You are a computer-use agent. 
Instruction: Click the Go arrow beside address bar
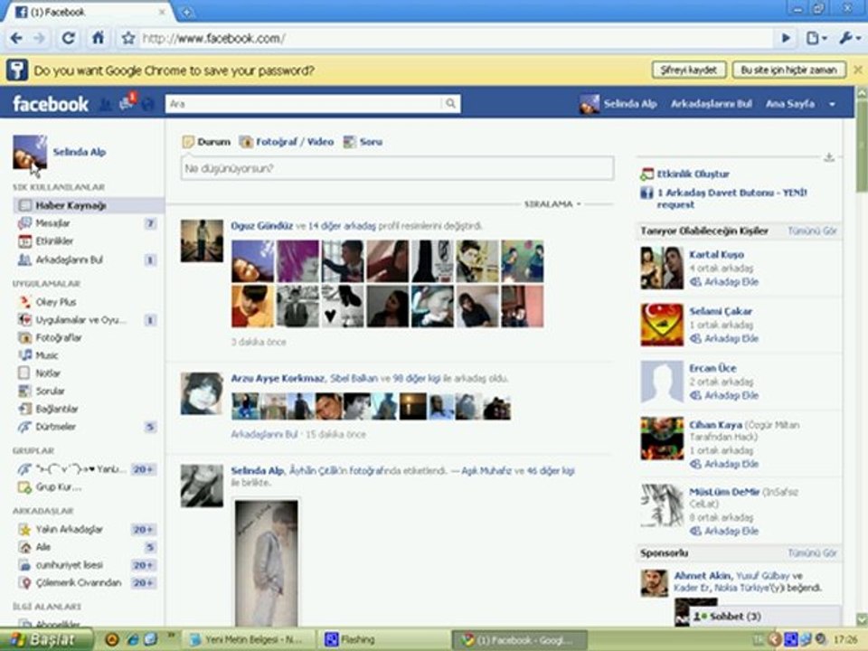pyautogui.click(x=786, y=38)
